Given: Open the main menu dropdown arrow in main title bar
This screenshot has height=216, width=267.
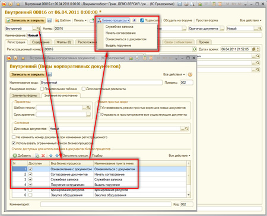Looking at the screenshot, I should pos(11,4).
